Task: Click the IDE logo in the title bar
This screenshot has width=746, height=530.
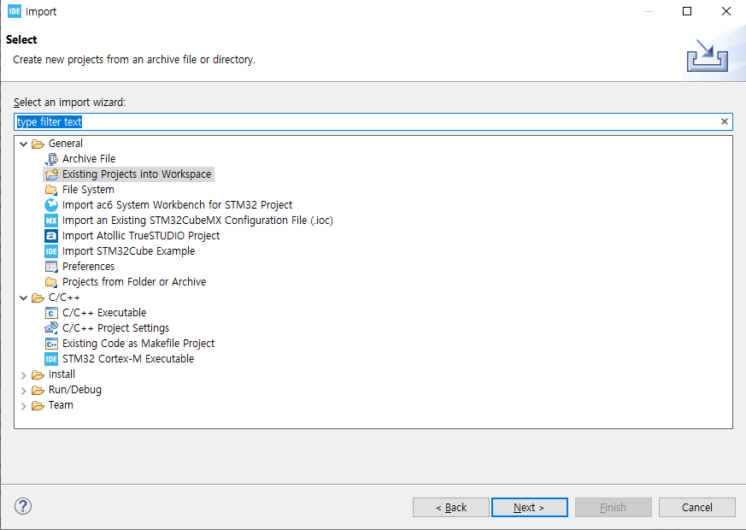Action: click(15, 11)
